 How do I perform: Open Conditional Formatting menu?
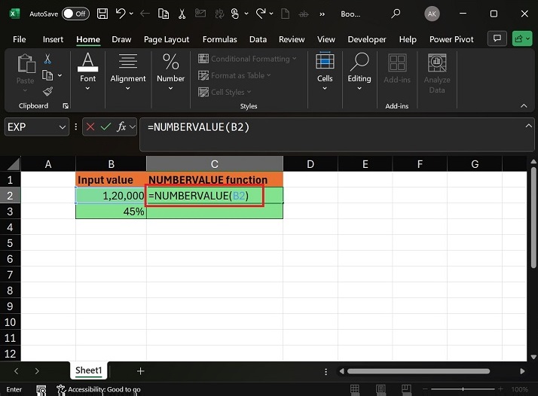coord(247,59)
